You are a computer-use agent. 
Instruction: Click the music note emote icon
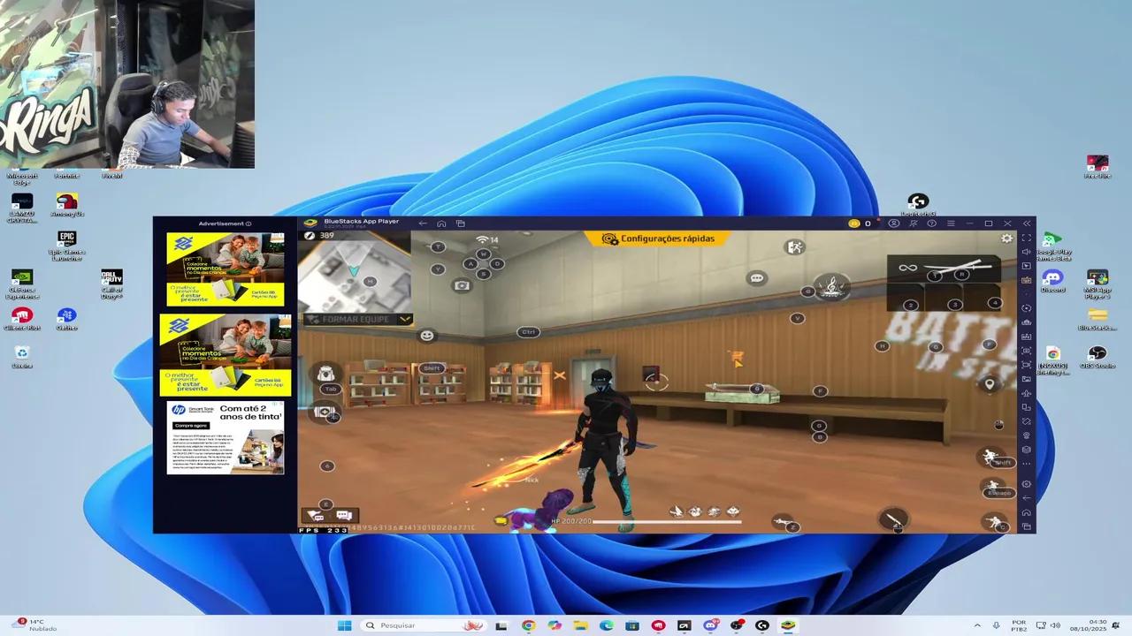tap(830, 286)
